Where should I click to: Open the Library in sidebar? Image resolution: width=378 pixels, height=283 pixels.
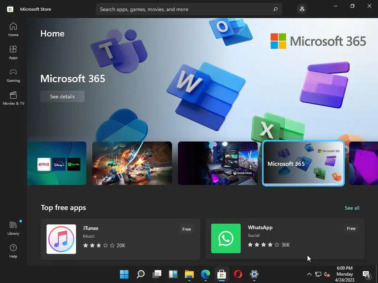click(x=13, y=228)
